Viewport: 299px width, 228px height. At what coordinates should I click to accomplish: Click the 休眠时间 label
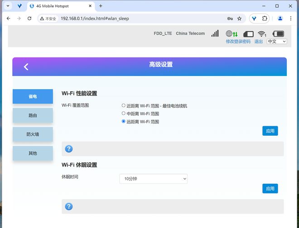click(x=70, y=177)
